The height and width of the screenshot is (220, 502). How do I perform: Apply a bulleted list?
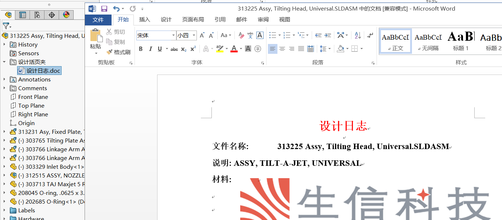pyautogui.click(x=273, y=35)
